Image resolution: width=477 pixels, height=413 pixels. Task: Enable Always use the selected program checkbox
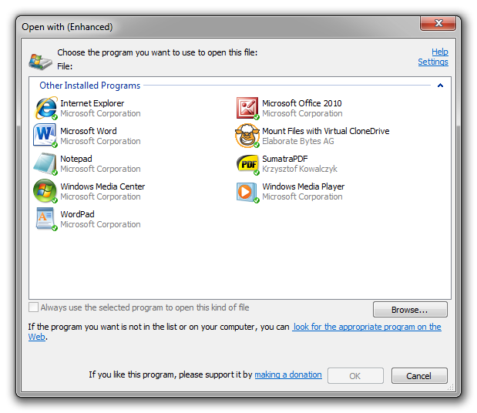(x=33, y=307)
